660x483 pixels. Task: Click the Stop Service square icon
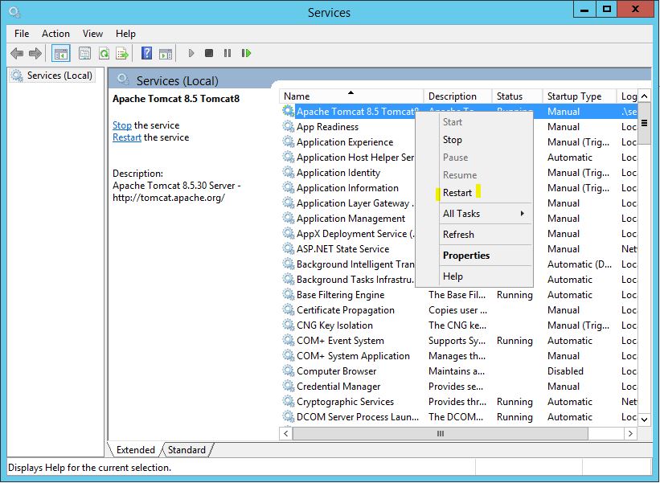(x=209, y=53)
